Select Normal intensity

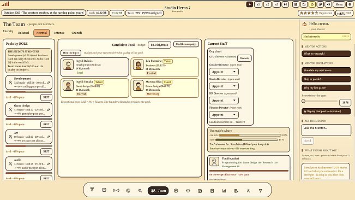(41, 33)
